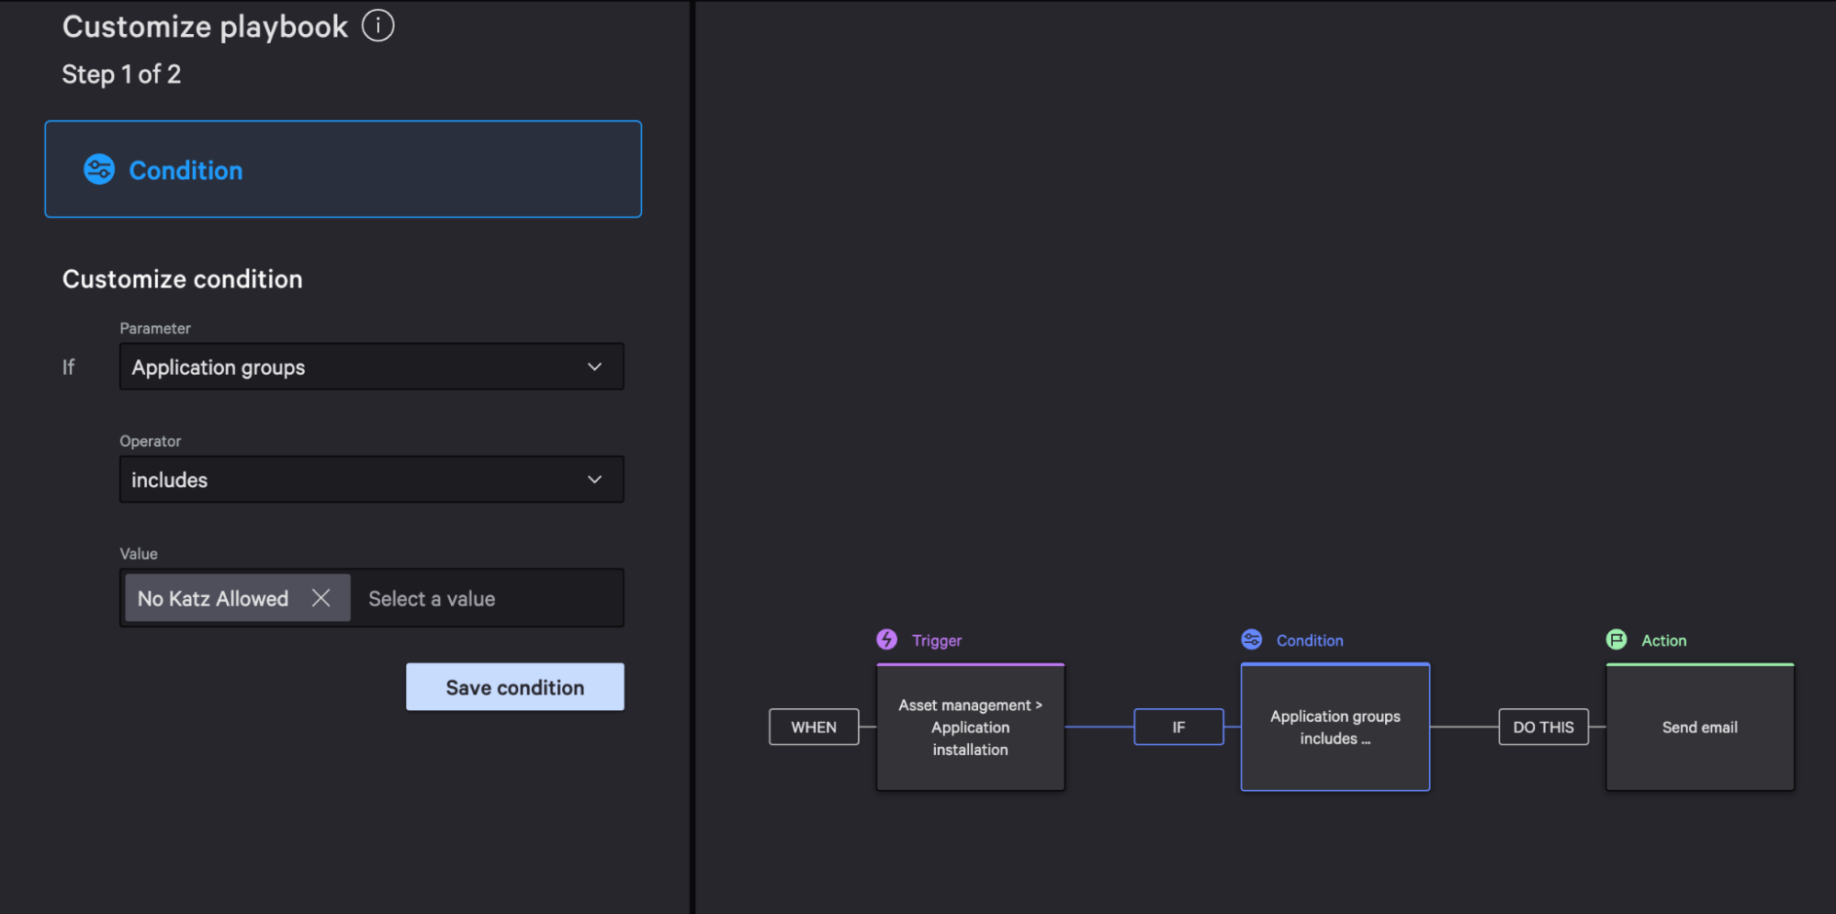Click the info icon beside Customize playbook
Image resolution: width=1836 pixels, height=914 pixels.
(x=377, y=26)
